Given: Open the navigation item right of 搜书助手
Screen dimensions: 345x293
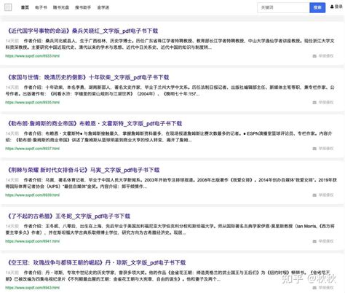Looking at the screenshot, I should click(103, 7).
